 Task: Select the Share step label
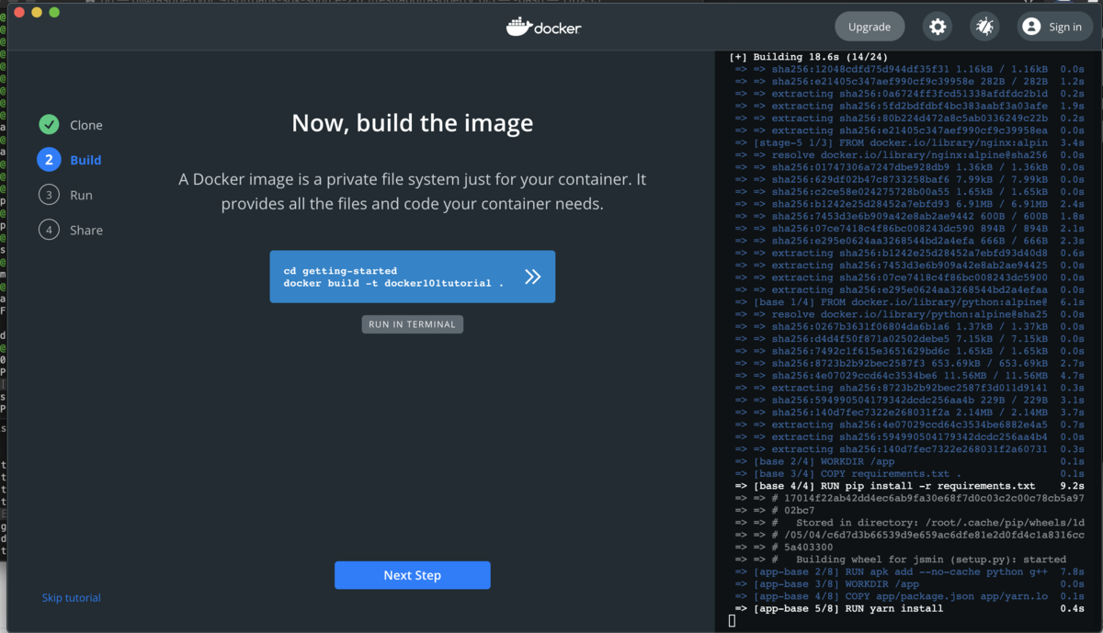(x=86, y=230)
